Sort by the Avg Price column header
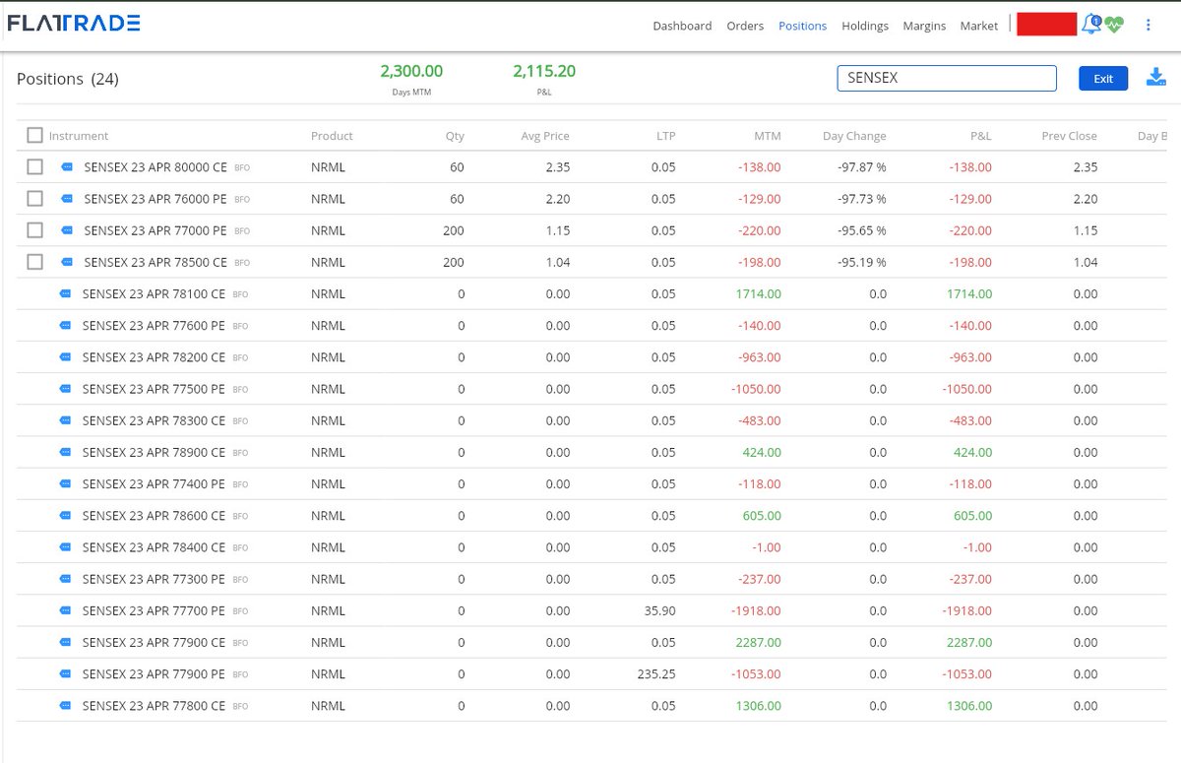The height and width of the screenshot is (763, 1181). (x=545, y=136)
